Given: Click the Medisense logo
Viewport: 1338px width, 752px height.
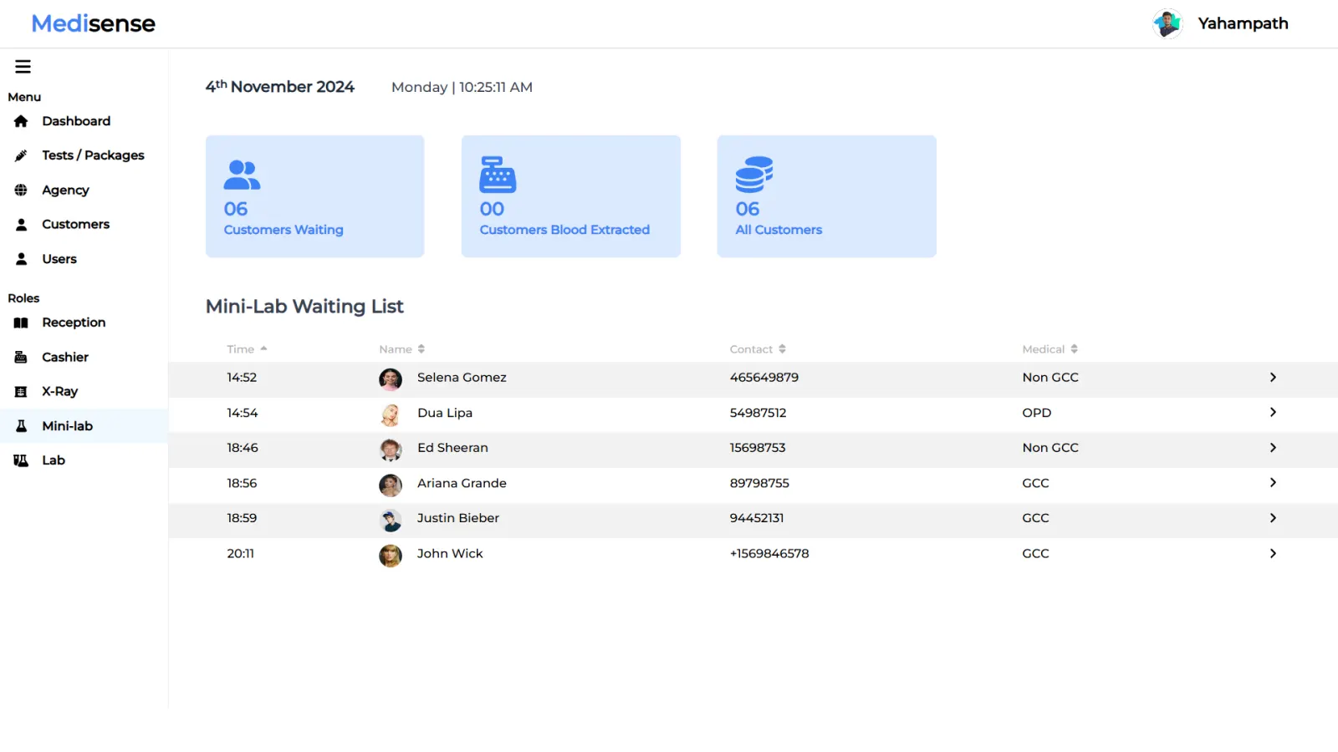Looking at the screenshot, I should click(94, 23).
